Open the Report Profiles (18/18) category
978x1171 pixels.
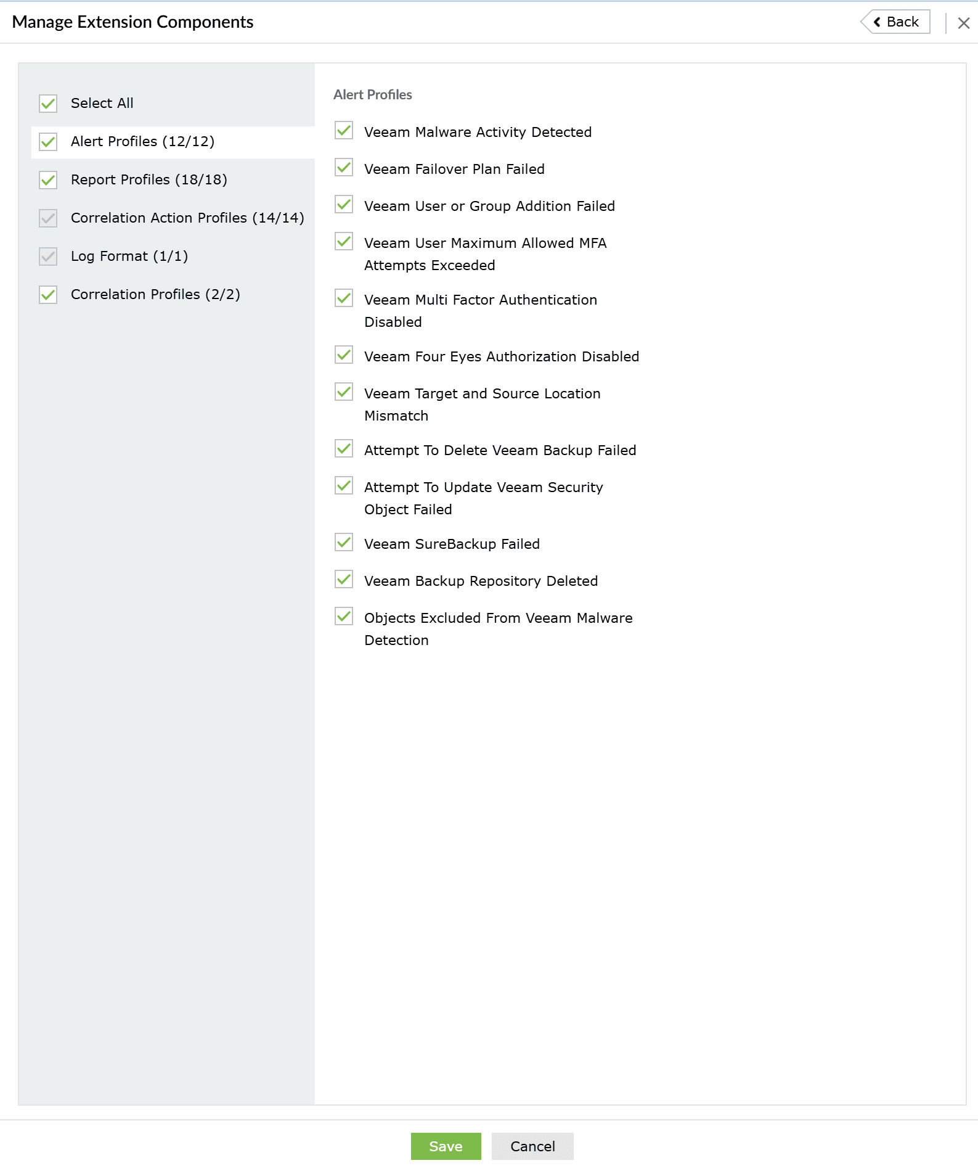[x=149, y=180]
